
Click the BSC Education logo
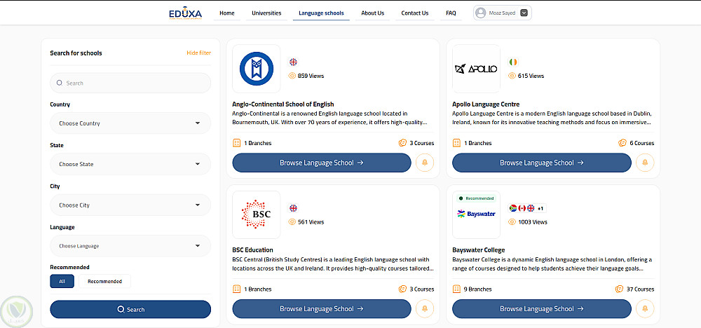[x=256, y=214]
